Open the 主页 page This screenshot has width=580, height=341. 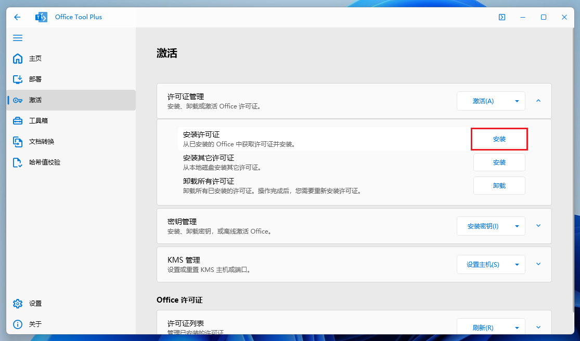pyautogui.click(x=71, y=58)
